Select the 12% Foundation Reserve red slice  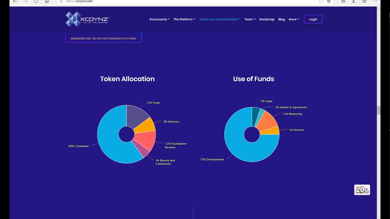(x=146, y=140)
